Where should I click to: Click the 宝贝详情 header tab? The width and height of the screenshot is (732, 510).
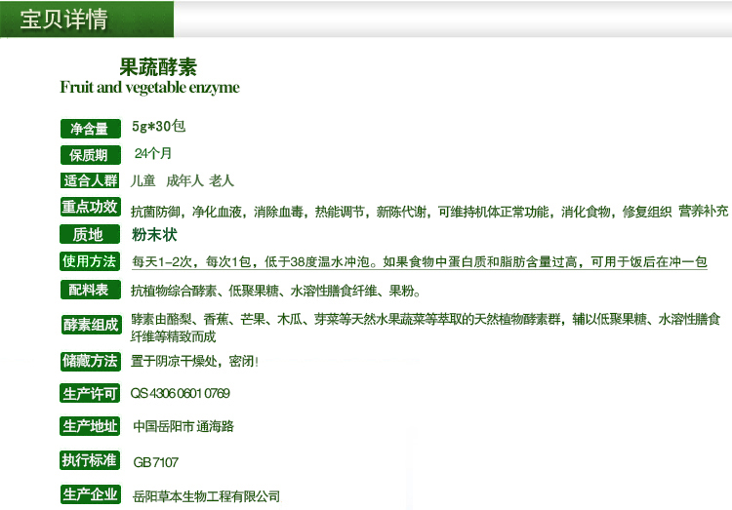click(64, 20)
